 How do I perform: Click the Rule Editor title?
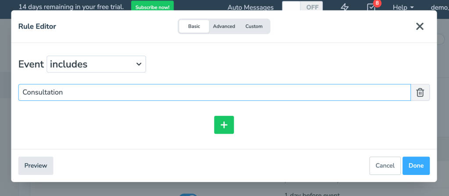[x=37, y=26]
